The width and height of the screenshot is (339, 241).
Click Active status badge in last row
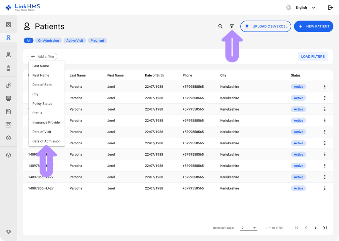[298, 188]
